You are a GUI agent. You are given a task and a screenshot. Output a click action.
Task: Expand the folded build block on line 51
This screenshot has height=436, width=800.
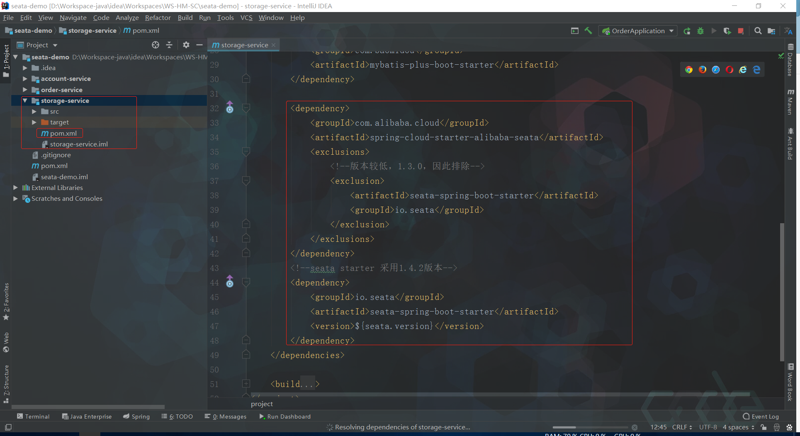tap(246, 384)
